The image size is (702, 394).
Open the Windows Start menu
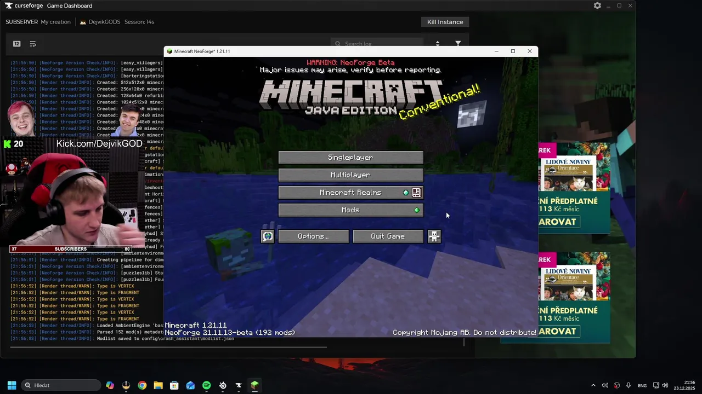tap(12, 385)
